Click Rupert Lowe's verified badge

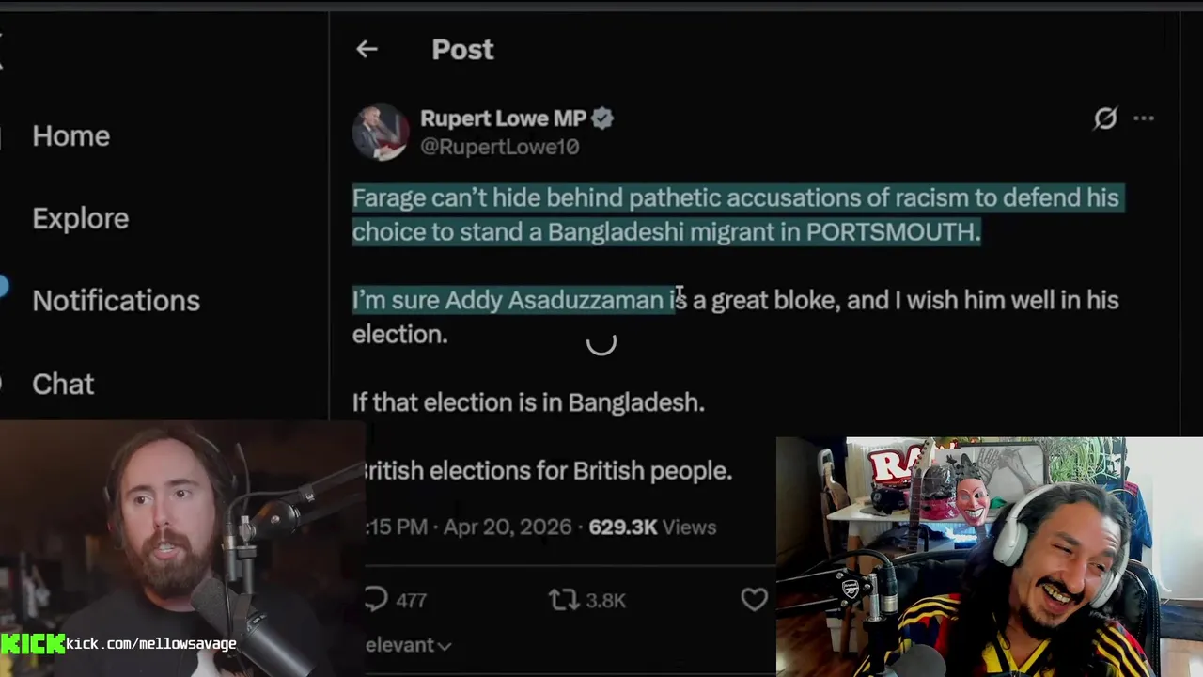point(603,118)
